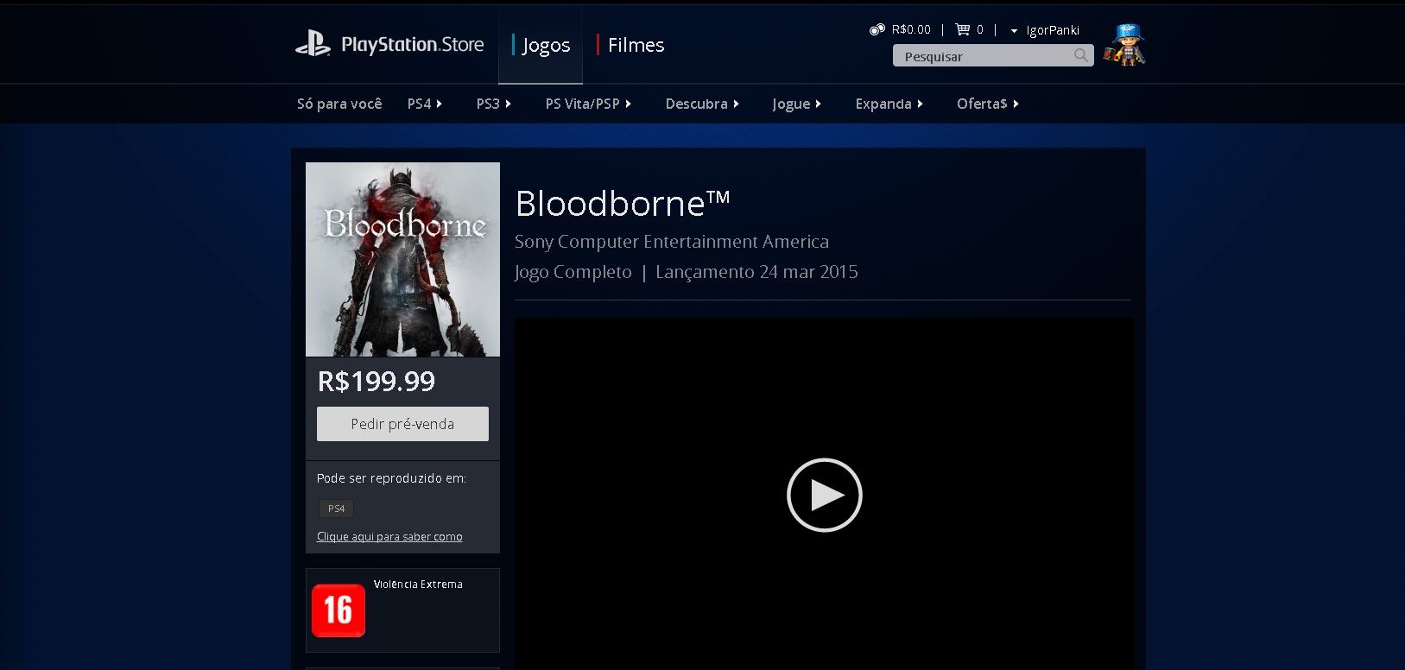Image resolution: width=1405 pixels, height=670 pixels.
Task: Click the Bloodborne™ game title
Action: point(623,204)
